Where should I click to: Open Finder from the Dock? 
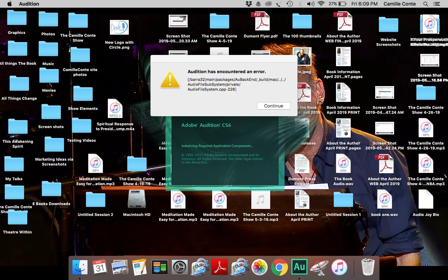pos(80,268)
